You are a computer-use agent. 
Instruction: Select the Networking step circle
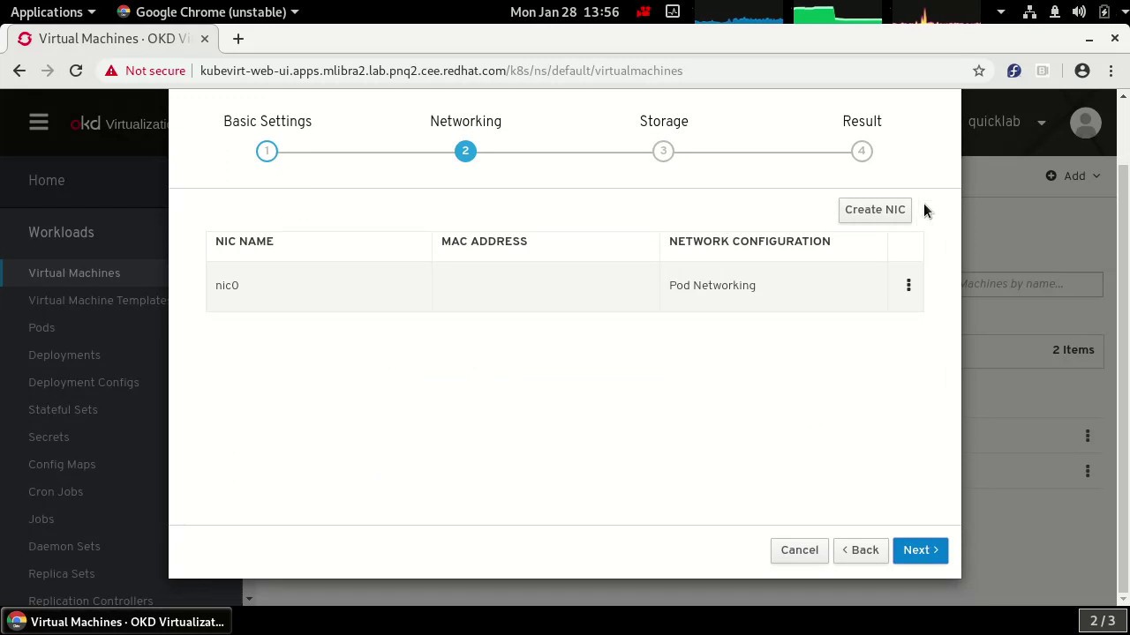pyautogui.click(x=465, y=151)
